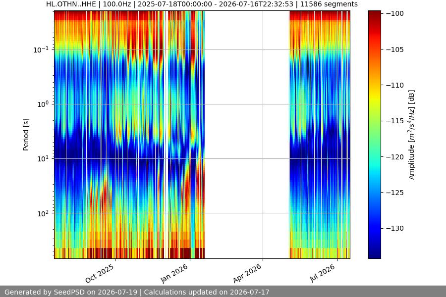
Task: Click the dark red top of the colorbar
Action: (374, 14)
